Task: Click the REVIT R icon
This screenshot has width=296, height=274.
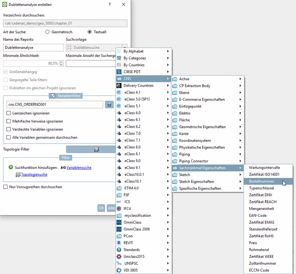Action: click(x=119, y=243)
